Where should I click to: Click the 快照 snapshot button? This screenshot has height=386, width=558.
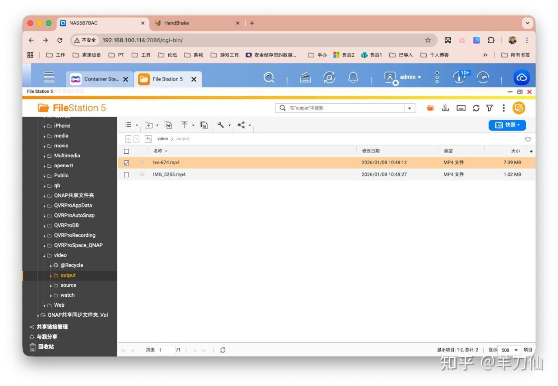pyautogui.click(x=507, y=125)
